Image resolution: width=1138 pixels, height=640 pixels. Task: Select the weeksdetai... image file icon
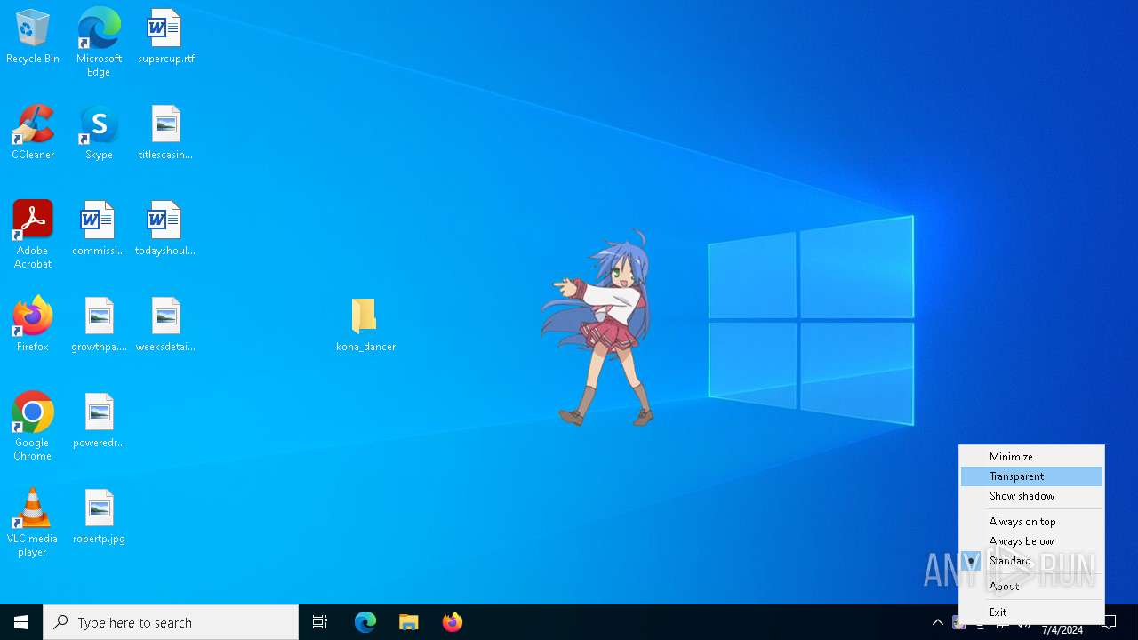pyautogui.click(x=165, y=324)
